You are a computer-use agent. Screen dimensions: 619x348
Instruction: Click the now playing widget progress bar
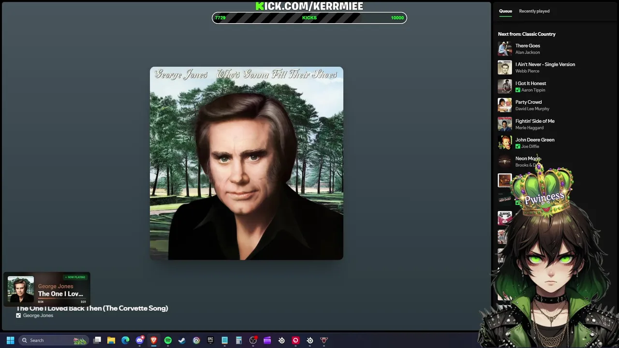(62, 299)
